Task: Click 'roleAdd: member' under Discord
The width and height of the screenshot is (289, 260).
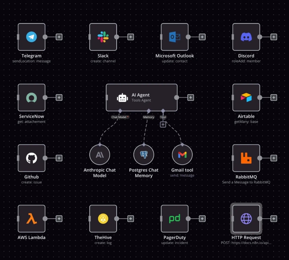Action: pyautogui.click(x=246, y=61)
